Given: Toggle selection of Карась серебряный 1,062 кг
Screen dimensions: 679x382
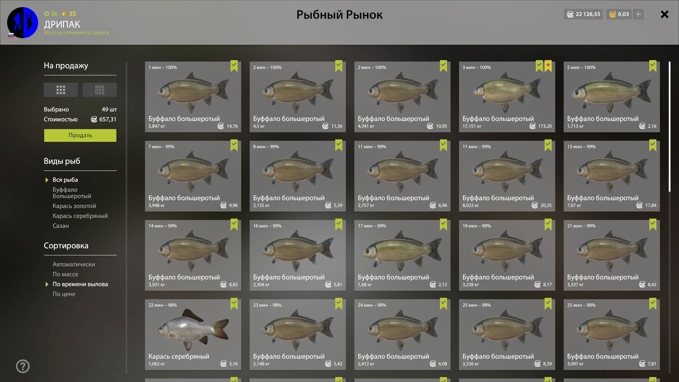Looking at the screenshot, I should (x=234, y=303).
